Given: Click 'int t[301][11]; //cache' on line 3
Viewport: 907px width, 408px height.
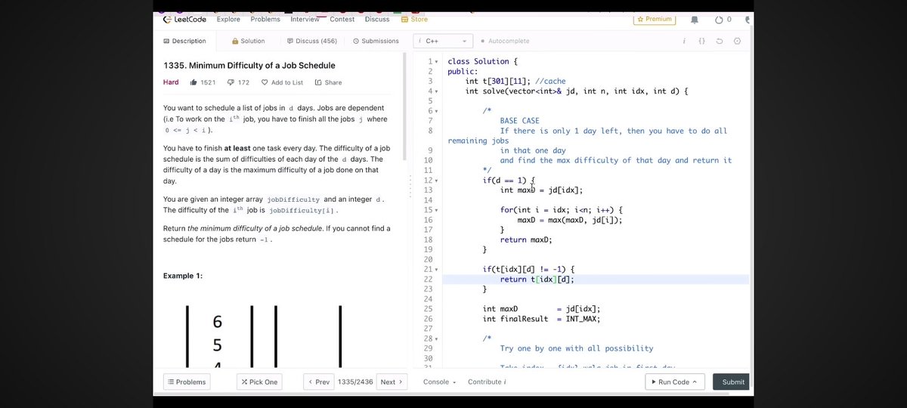Looking at the screenshot, I should (x=515, y=81).
